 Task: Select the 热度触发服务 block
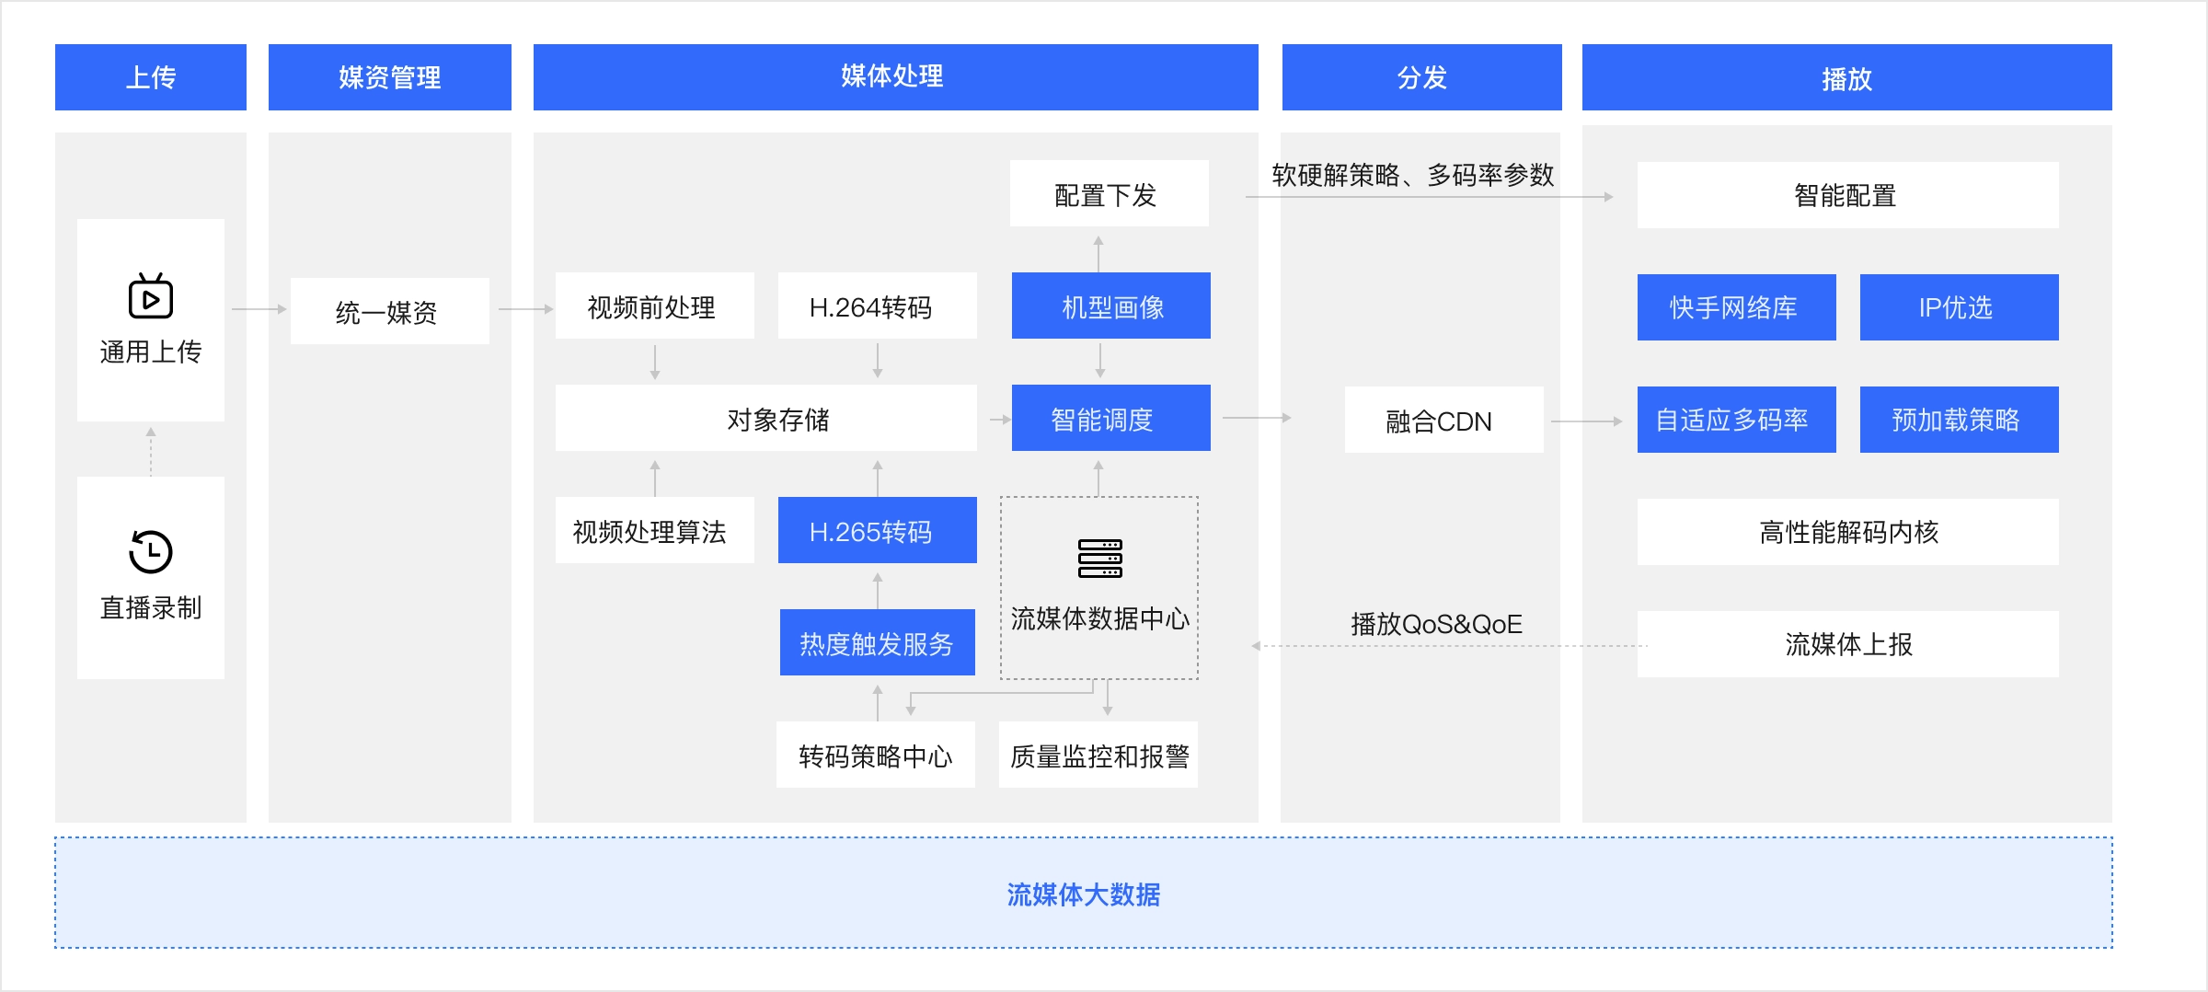[x=877, y=643]
